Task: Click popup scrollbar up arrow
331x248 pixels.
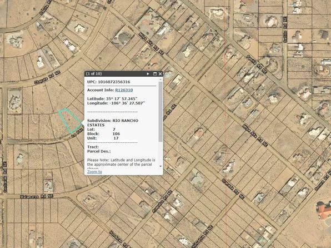Action: pyautogui.click(x=161, y=80)
